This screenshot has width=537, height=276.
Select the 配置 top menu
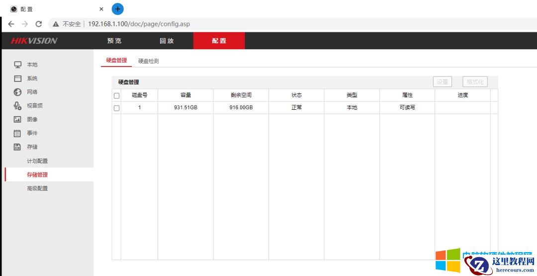219,41
